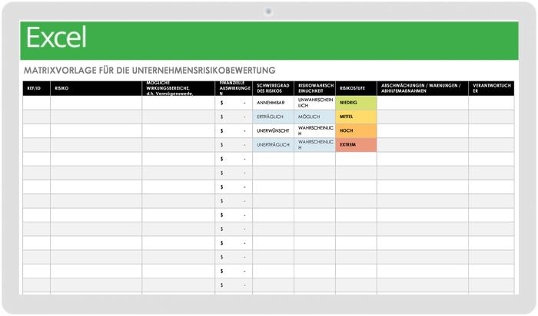The height and width of the screenshot is (316, 538).
Task: Click the yellow MITTEL risk level cell
Action: (356, 117)
